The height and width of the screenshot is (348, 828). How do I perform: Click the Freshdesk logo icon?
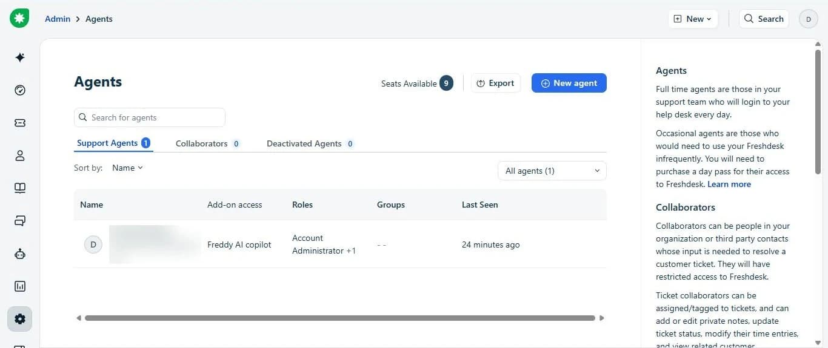click(x=19, y=19)
